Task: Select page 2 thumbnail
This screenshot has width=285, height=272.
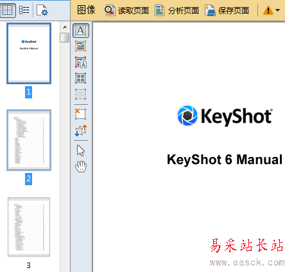Action: 29,140
